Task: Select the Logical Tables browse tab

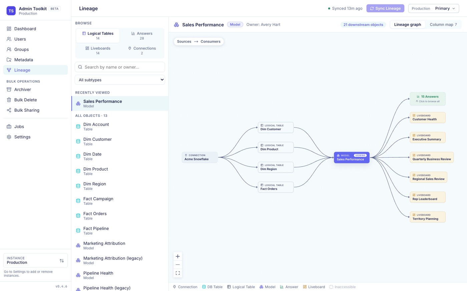Action: [98, 36]
